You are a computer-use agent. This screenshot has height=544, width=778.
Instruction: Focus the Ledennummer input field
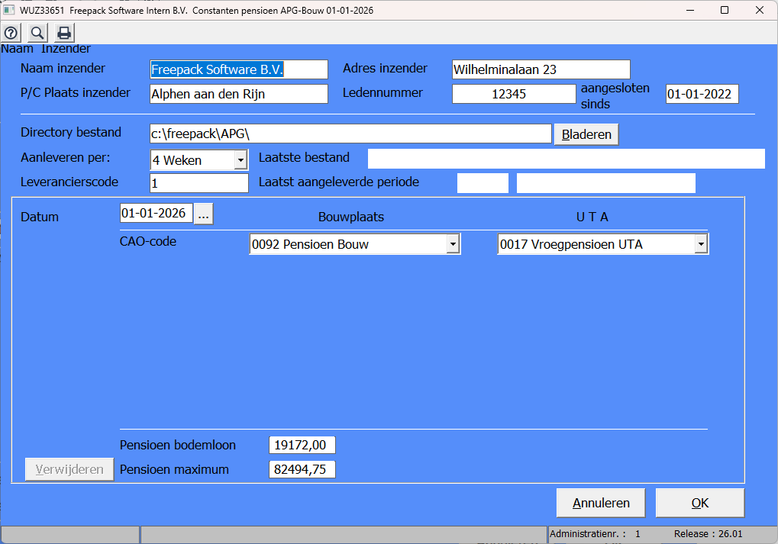[513, 94]
